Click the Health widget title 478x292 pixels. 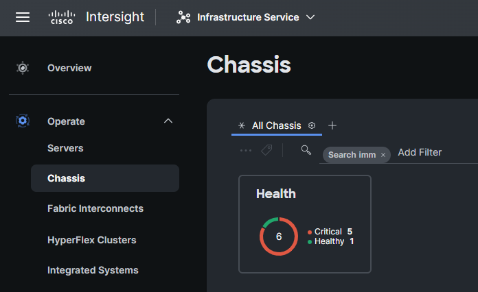(x=276, y=194)
